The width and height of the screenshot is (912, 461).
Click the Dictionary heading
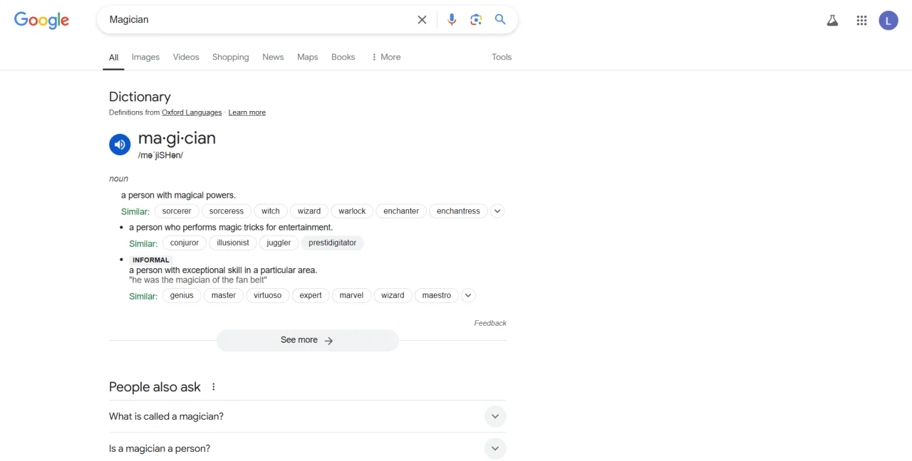pyautogui.click(x=140, y=97)
